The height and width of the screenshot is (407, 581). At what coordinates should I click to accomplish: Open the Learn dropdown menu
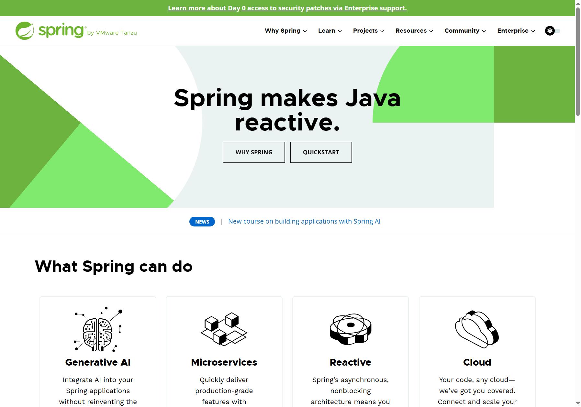click(x=330, y=31)
